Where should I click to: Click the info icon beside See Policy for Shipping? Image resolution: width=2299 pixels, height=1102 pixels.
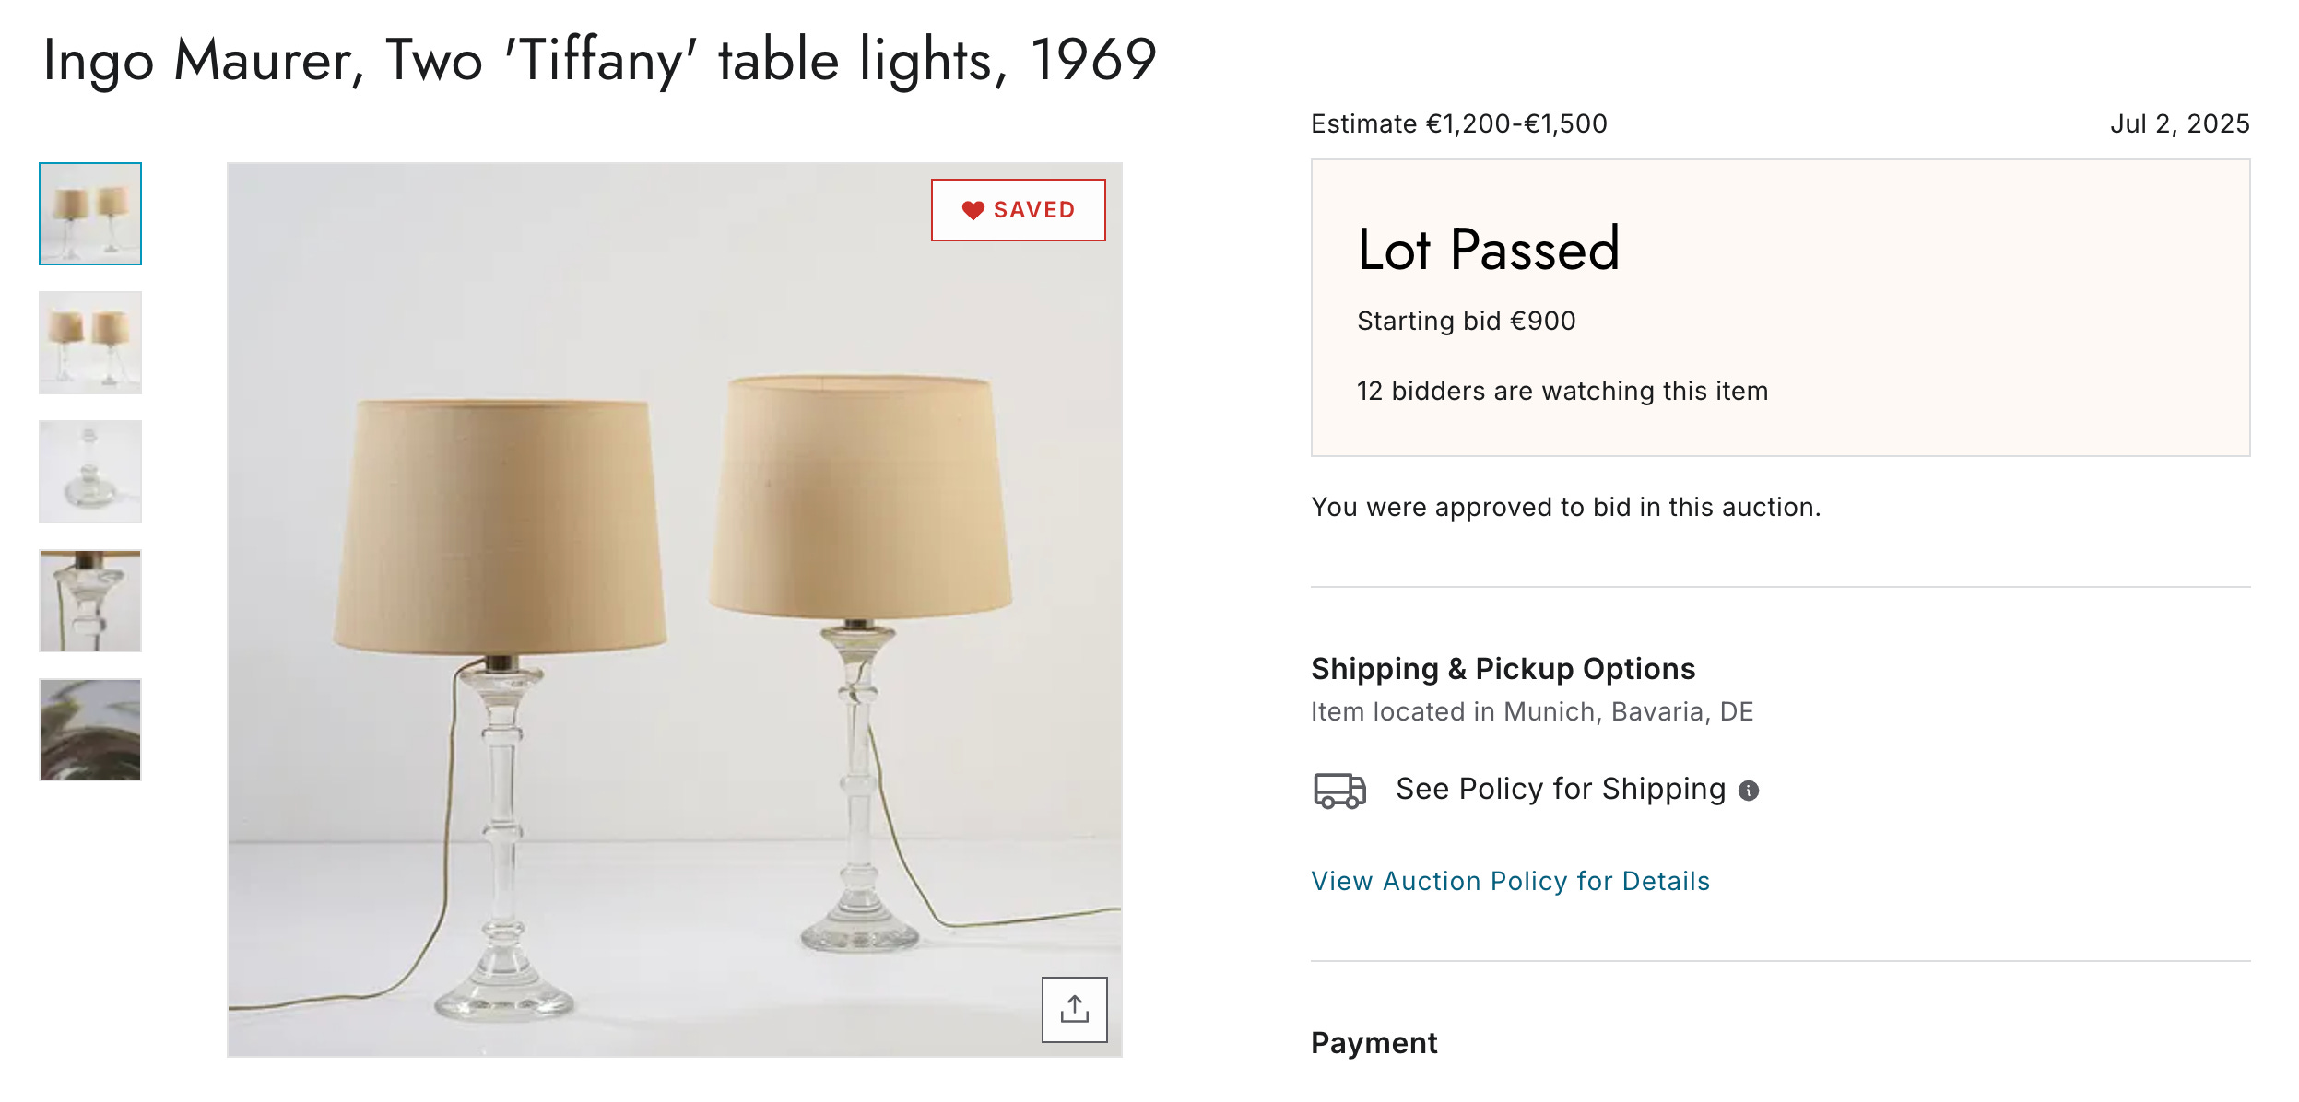click(x=1748, y=791)
